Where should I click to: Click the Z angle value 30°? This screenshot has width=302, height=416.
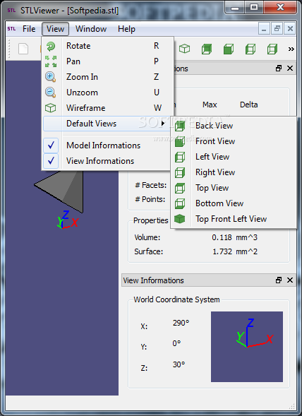pos(179,364)
